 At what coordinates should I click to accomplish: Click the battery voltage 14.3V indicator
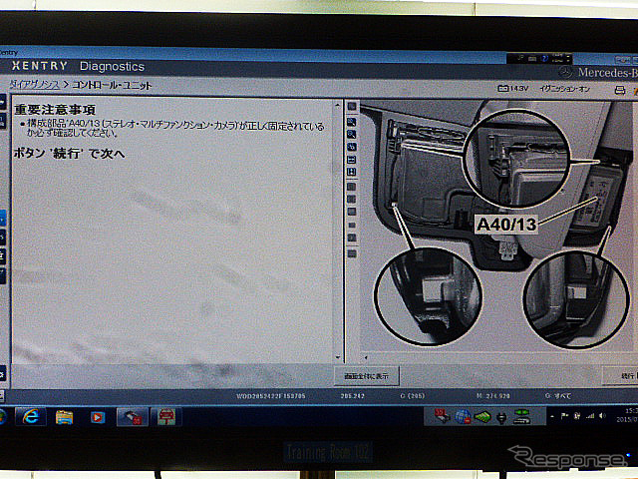coord(512,88)
